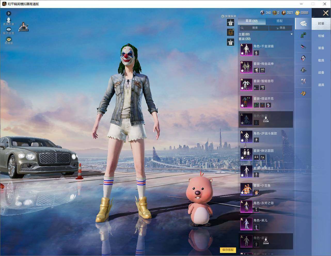The height and width of the screenshot is (256, 331).
Task: Pick the 套装-小丑鱼 clownfish outfit thumbnail
Action: 246,189
